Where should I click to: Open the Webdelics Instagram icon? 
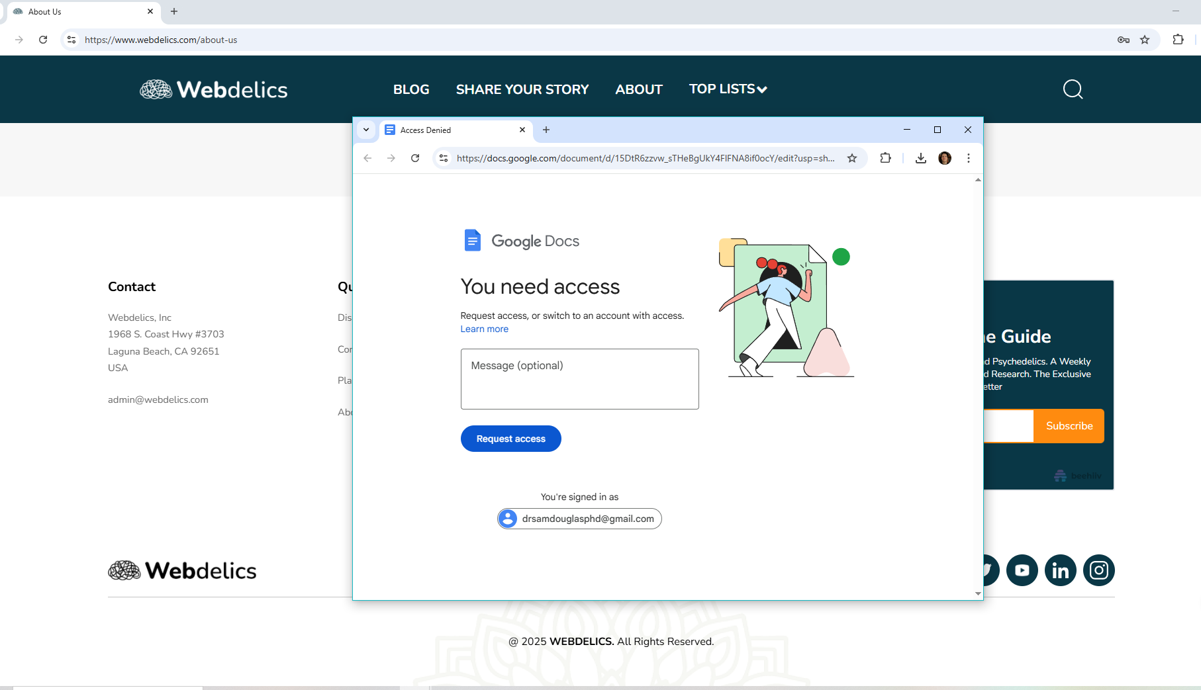(1099, 570)
